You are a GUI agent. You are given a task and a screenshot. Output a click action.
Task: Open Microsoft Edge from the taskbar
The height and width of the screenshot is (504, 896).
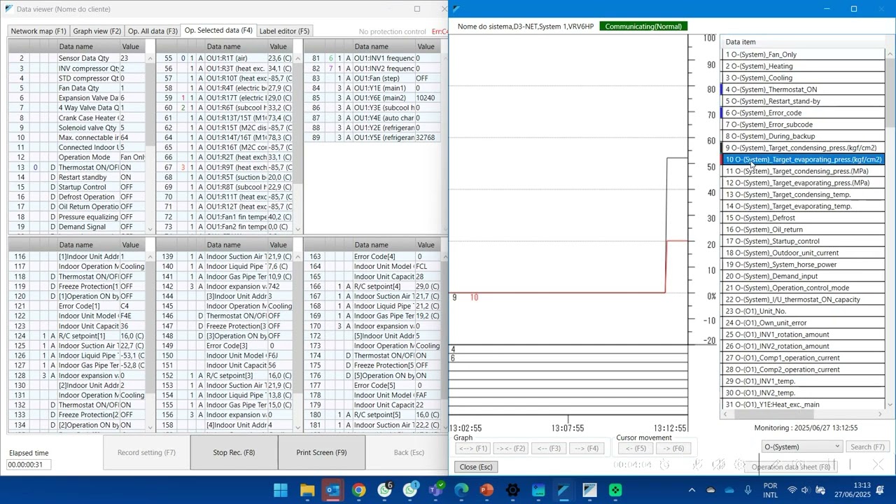click(461, 490)
